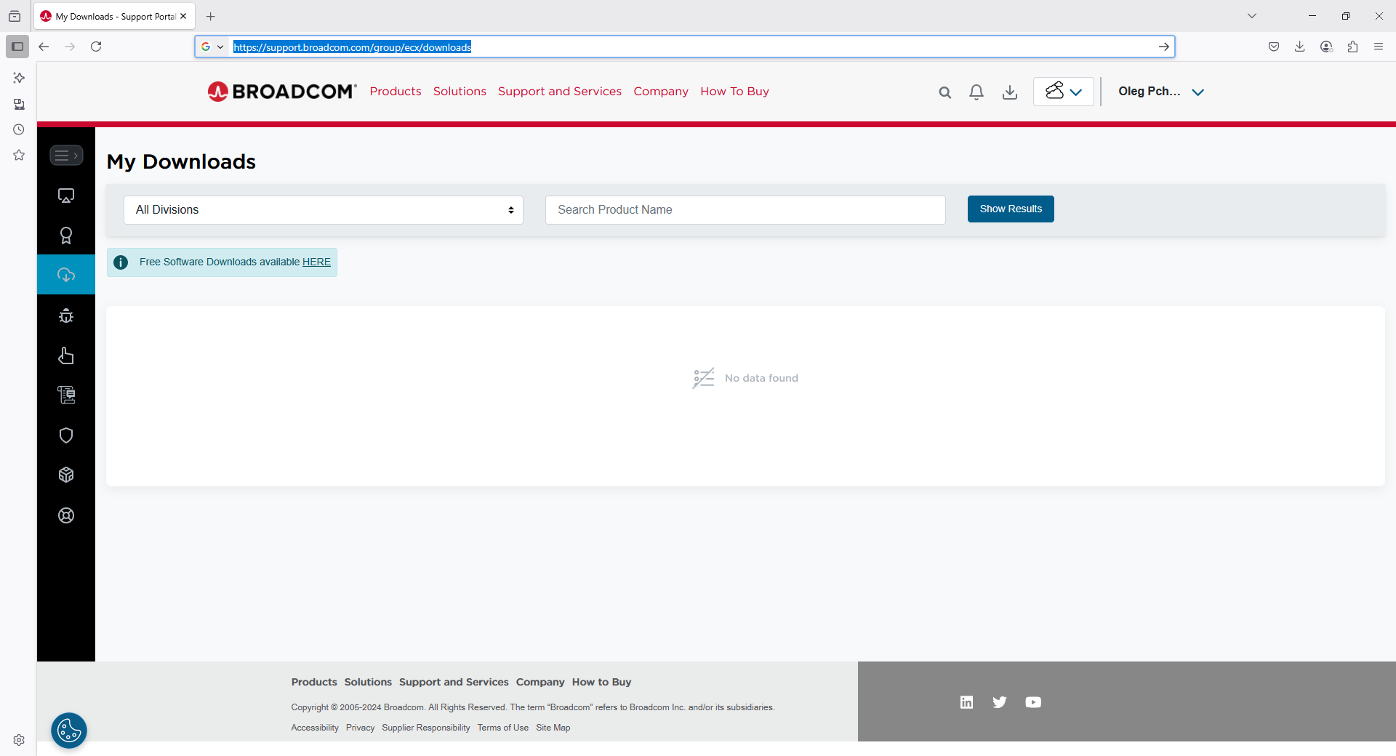This screenshot has height=756, width=1396.
Task: Expand the Oleg Pch... user menu
Action: tap(1161, 92)
